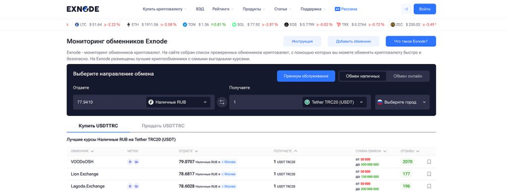Expand the Статьи menu
The image size is (507, 191).
pyautogui.click(x=283, y=9)
